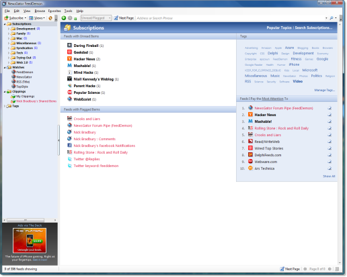The image size is (347, 277).
Task: Click the gray Forward navigation button
Action: click(70, 18)
